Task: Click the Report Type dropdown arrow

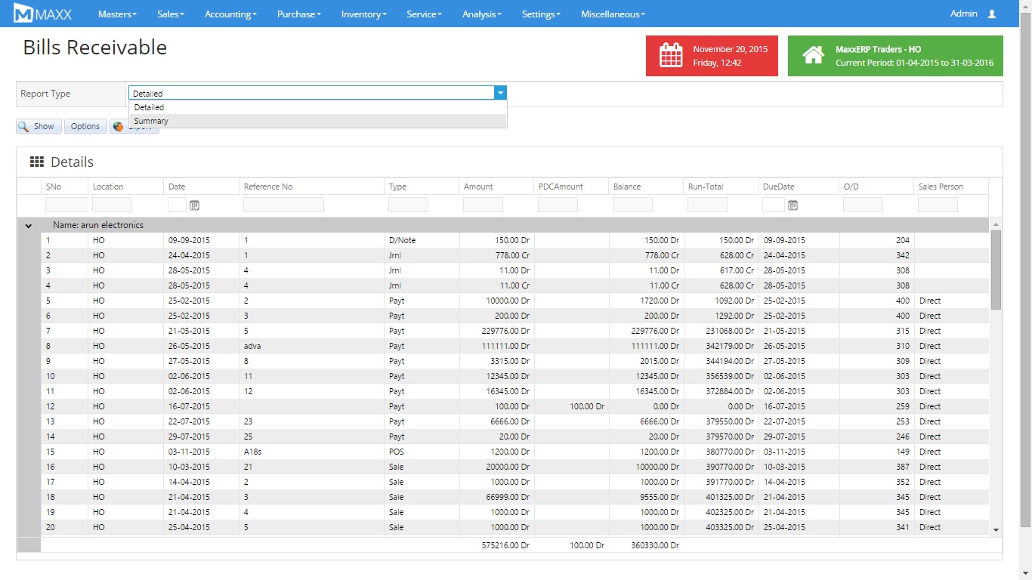Action: coord(499,93)
